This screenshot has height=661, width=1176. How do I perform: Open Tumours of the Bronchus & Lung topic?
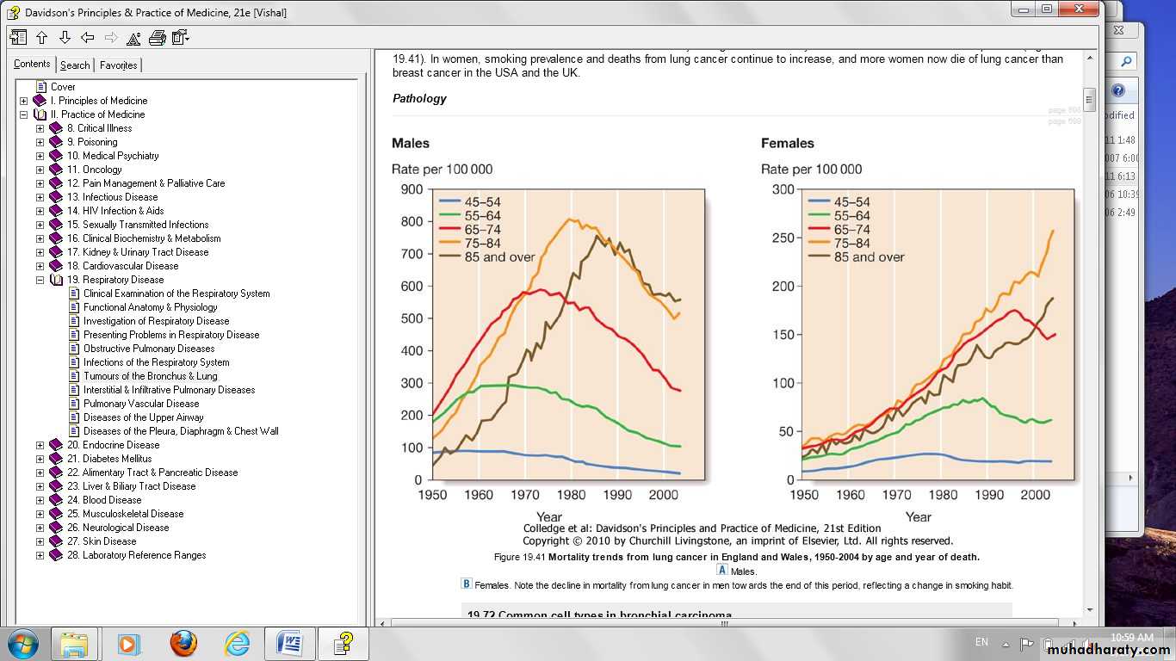(x=150, y=376)
